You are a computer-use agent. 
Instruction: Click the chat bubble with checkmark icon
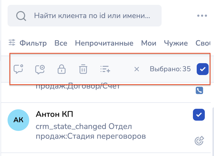click(x=40, y=69)
